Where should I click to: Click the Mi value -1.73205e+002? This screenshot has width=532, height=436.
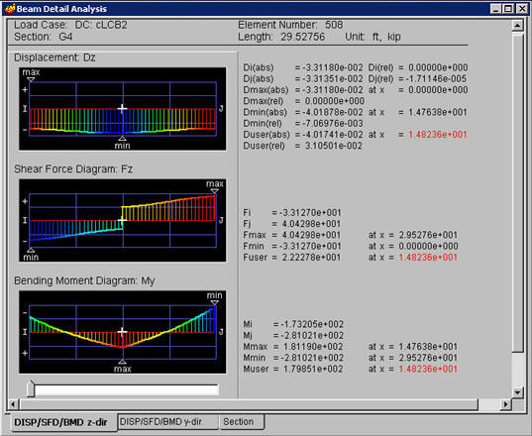click(311, 324)
